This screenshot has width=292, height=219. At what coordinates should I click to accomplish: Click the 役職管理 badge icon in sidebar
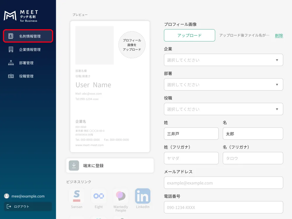point(11,76)
